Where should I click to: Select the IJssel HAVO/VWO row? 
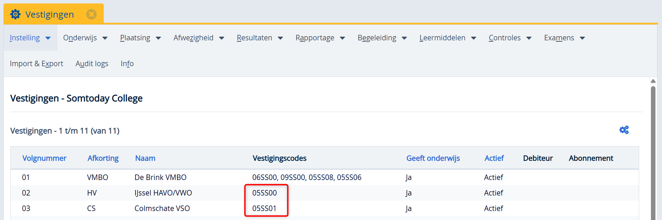(163, 193)
